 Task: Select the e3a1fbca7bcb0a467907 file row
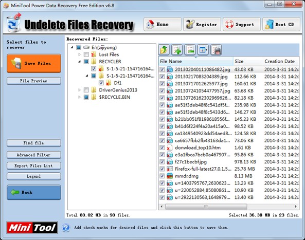pyautogui.click(x=229, y=155)
